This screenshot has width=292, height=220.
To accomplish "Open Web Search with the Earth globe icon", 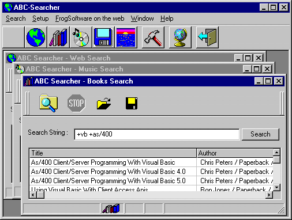I will click(x=36, y=37).
